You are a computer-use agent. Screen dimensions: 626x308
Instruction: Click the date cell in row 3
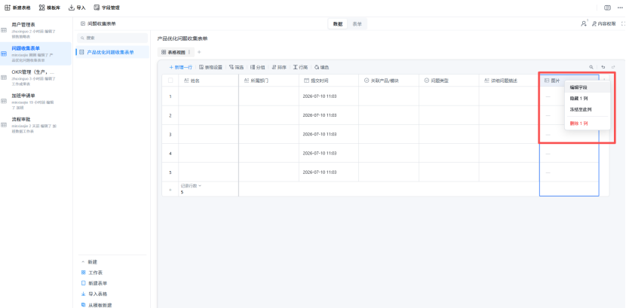tap(329, 134)
